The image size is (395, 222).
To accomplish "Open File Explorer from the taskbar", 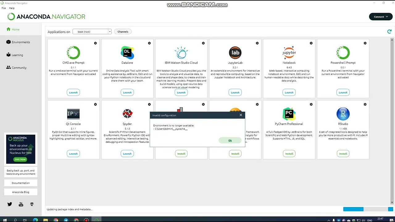I will click(x=45, y=220).
